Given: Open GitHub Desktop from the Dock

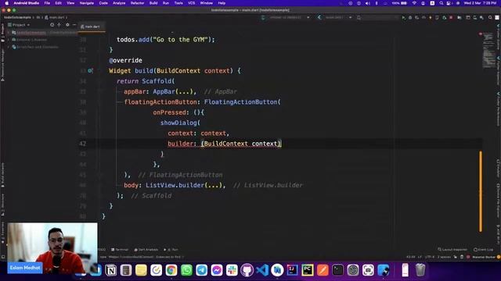Looking at the screenshot, I should [247, 271].
